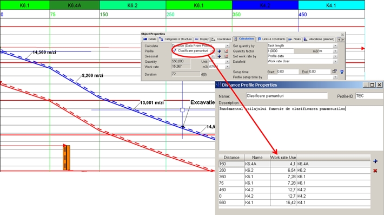Add a Seasonal profile with plus icon
This screenshot has width=384, height=215.
click(220, 56)
